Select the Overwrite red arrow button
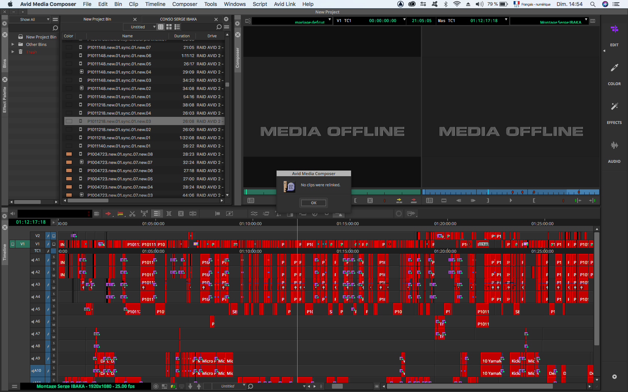628x392 pixels. pyautogui.click(x=413, y=200)
